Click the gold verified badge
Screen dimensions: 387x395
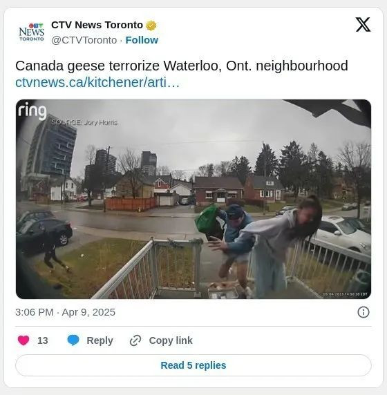[x=151, y=25]
